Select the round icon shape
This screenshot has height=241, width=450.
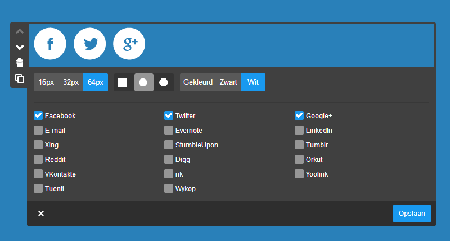pyautogui.click(x=143, y=82)
